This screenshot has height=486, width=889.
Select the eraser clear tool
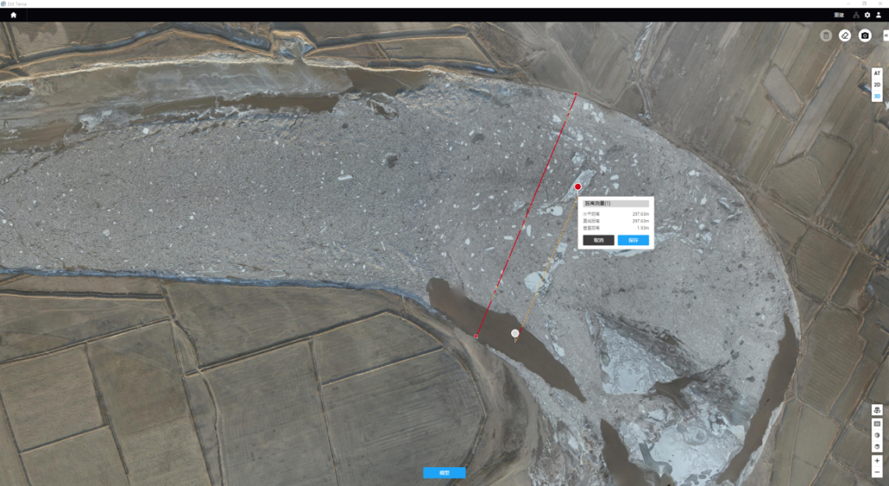click(x=845, y=35)
